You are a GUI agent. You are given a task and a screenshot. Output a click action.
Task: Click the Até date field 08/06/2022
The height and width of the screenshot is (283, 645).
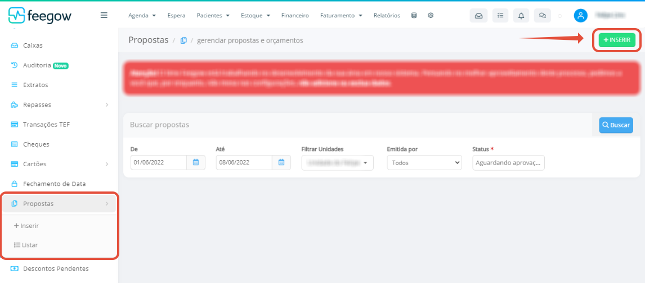click(244, 162)
